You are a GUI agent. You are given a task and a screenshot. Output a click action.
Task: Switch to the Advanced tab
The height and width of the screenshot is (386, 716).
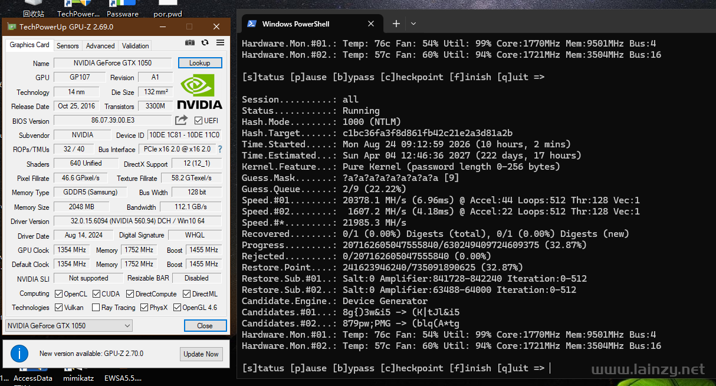click(x=100, y=45)
